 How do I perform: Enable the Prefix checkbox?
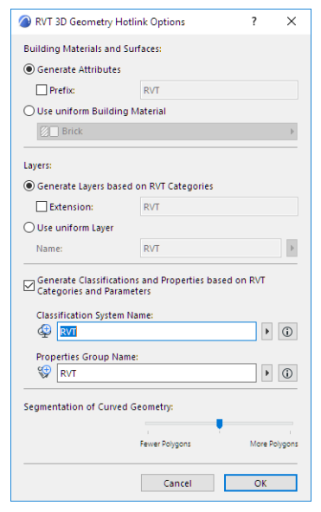42,90
